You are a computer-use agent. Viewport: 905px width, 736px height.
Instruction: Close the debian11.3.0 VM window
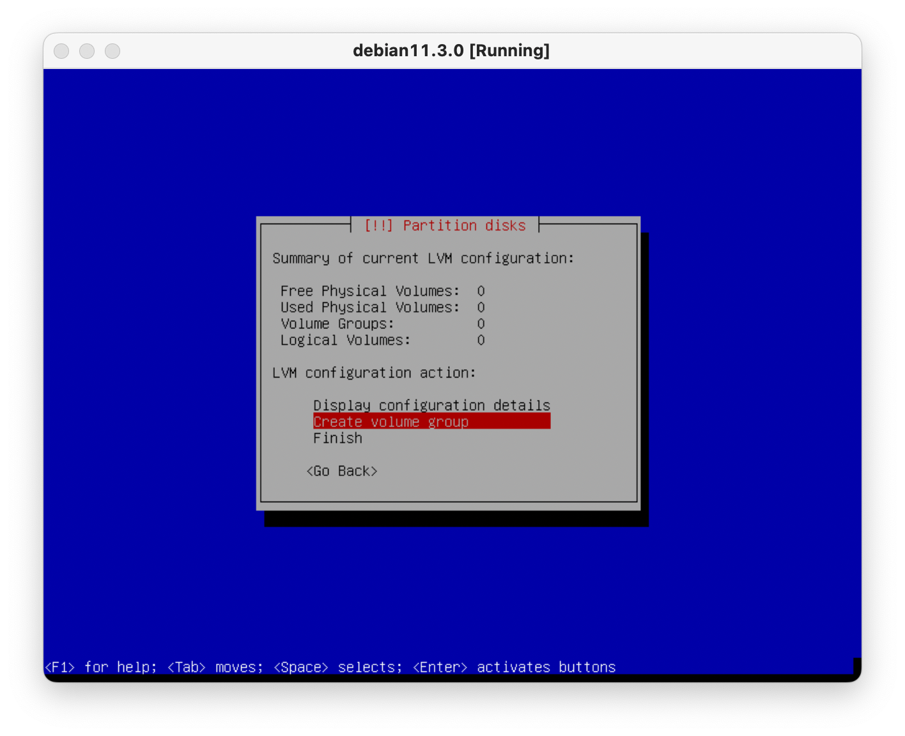coord(61,51)
